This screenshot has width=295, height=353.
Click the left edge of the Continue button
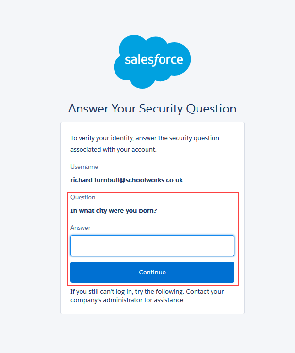[74, 272]
